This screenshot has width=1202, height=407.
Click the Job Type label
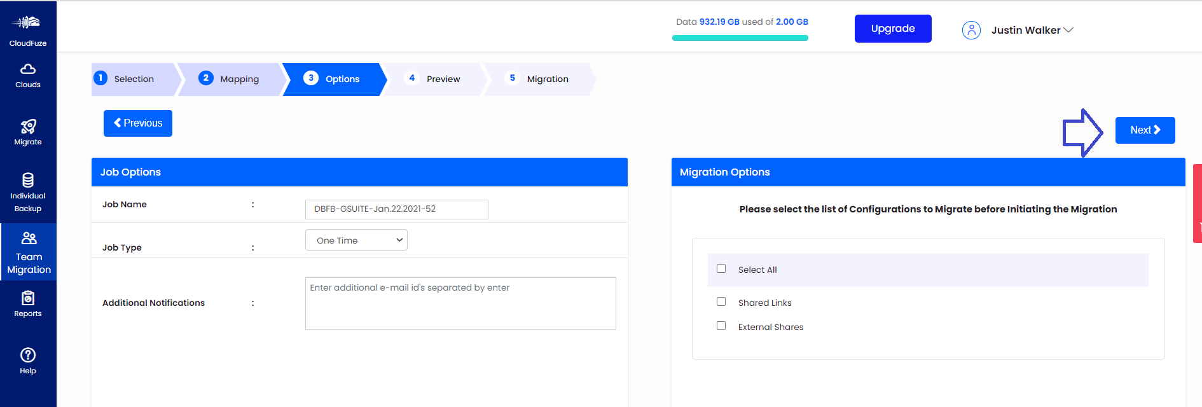click(x=122, y=247)
